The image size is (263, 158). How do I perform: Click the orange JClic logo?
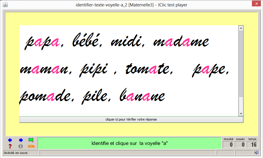[31, 146]
